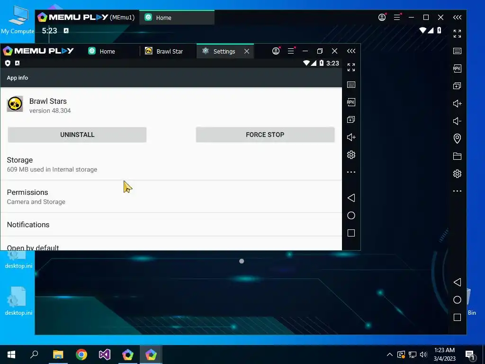Screen dimensions: 485x364
Task: Tap Android home circle in MEmu1 window
Action: [457, 300]
